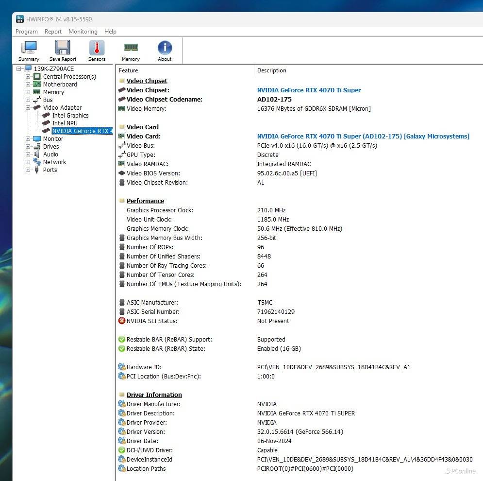Click the Video Card description link
This screenshot has height=481, width=483.
(x=363, y=137)
